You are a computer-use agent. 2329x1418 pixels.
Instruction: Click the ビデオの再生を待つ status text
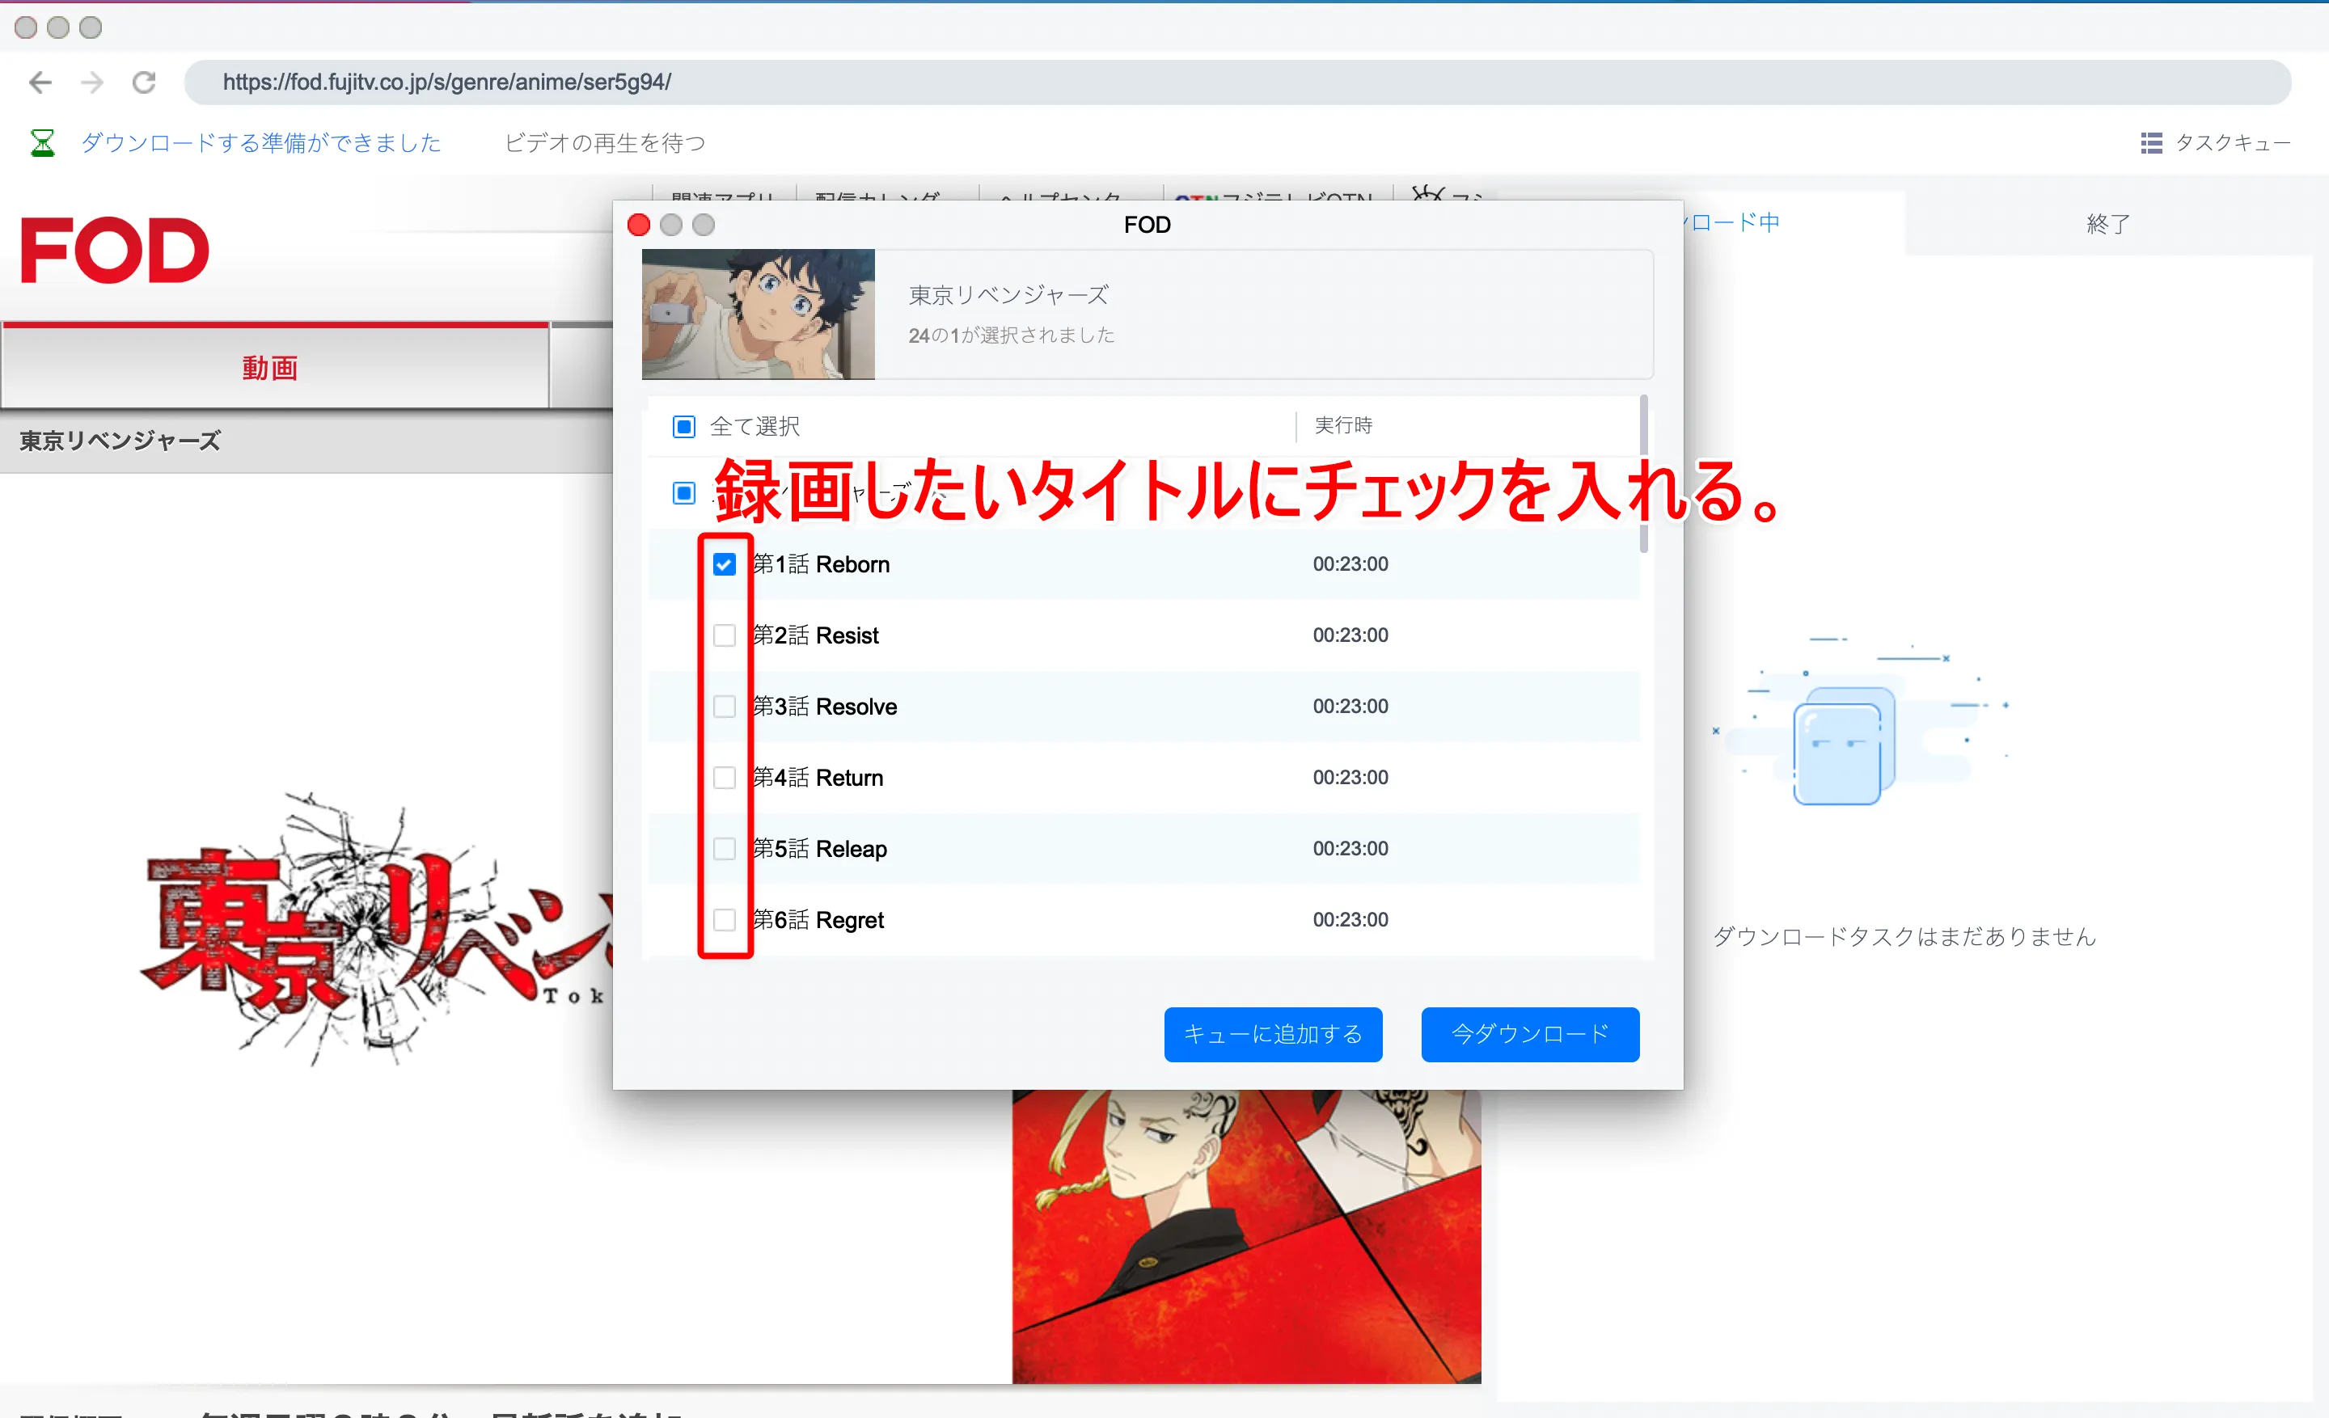point(605,142)
